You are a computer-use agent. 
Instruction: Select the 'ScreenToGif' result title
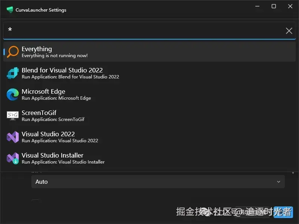coord(39,113)
